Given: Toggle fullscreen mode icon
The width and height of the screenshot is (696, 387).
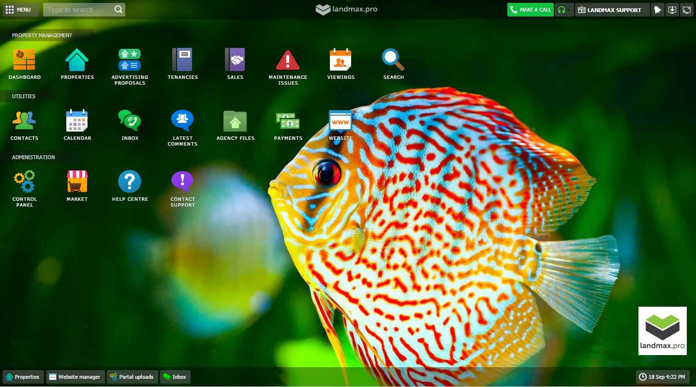Looking at the screenshot, I should tap(687, 10).
